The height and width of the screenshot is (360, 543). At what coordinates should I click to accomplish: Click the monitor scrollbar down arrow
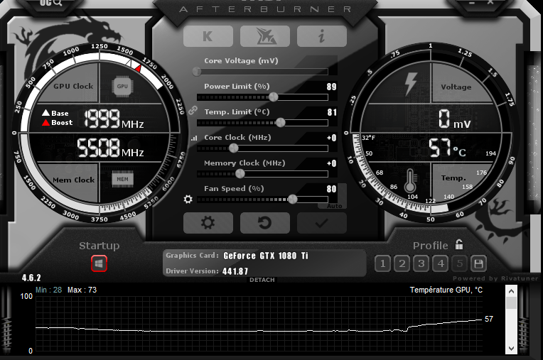pyautogui.click(x=511, y=348)
